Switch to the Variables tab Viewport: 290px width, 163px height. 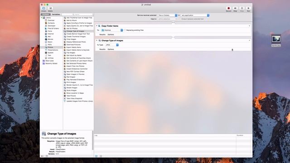56,14
